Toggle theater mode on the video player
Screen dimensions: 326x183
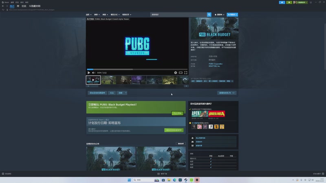(181, 73)
